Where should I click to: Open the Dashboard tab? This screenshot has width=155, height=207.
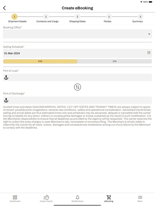pos(15,199)
